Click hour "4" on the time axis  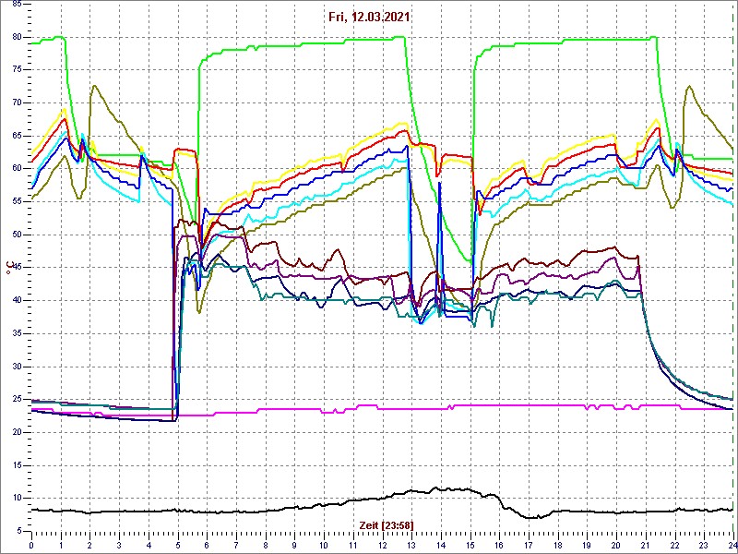coord(149,545)
